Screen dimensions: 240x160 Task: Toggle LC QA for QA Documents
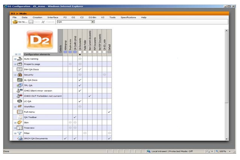80,101
